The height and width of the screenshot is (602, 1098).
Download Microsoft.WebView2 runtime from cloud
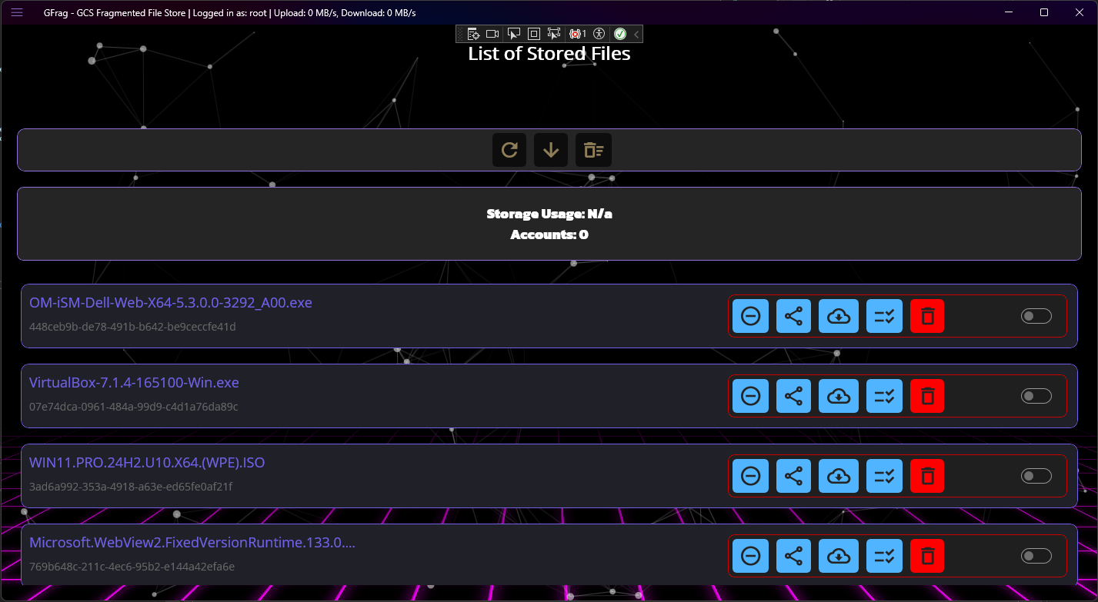click(x=839, y=556)
